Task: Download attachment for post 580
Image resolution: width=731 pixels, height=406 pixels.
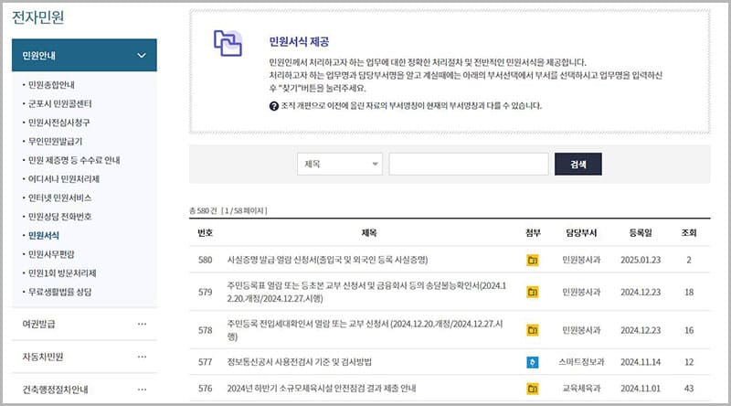Action: tap(533, 261)
